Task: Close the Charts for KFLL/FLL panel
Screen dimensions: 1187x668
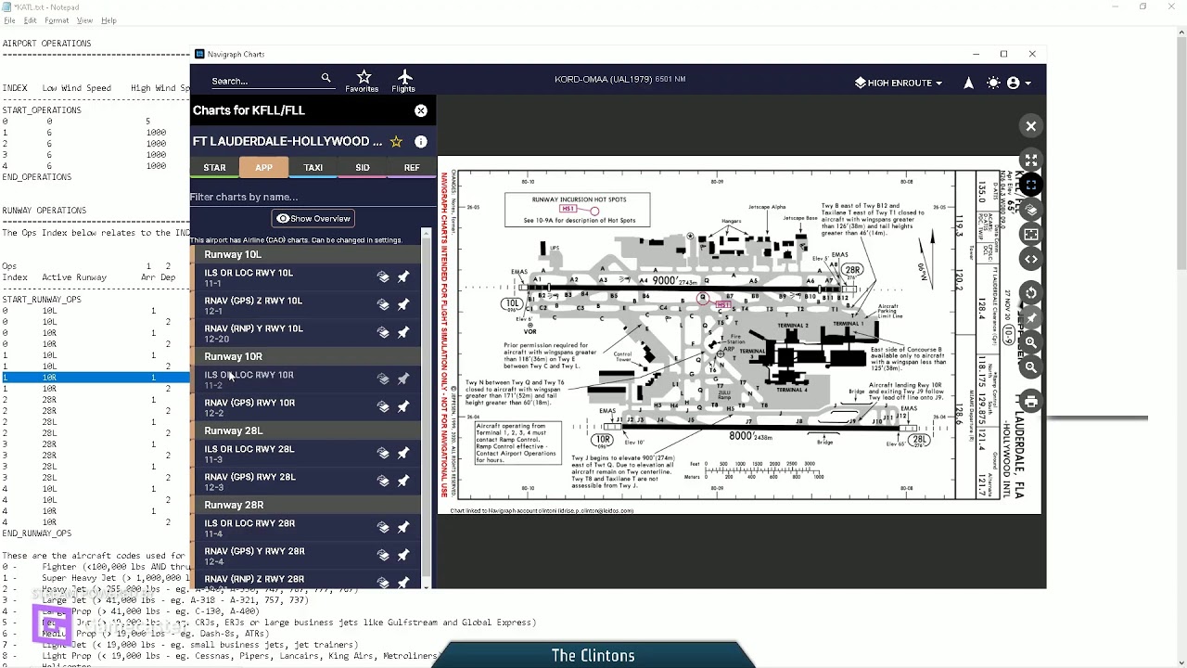Action: point(421,110)
